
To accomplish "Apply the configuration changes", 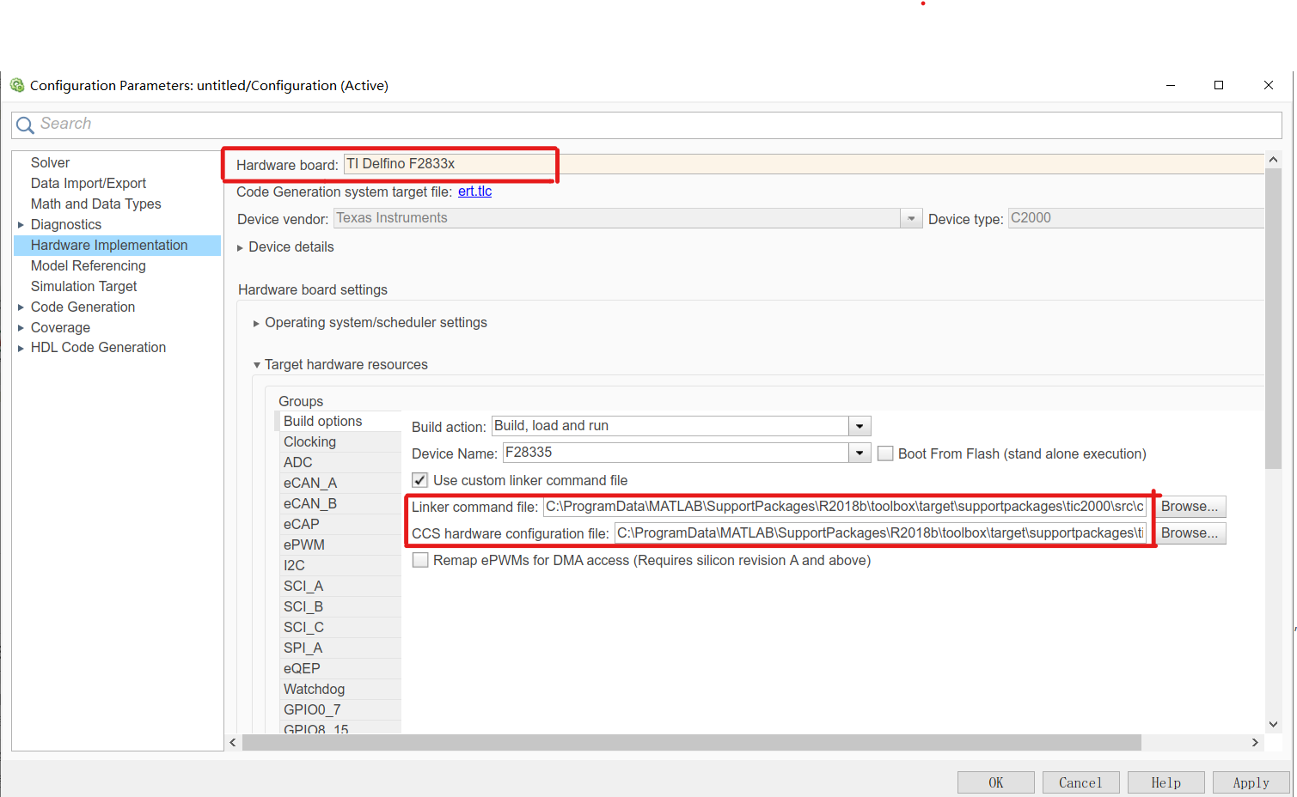I will click(x=1251, y=782).
